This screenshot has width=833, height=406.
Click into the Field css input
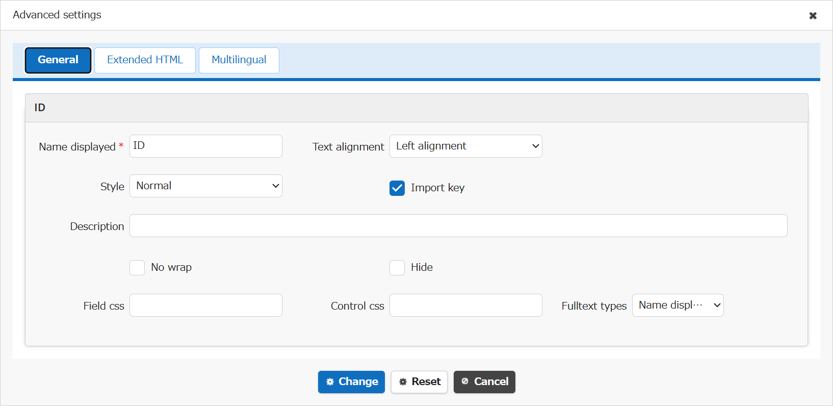coord(206,305)
